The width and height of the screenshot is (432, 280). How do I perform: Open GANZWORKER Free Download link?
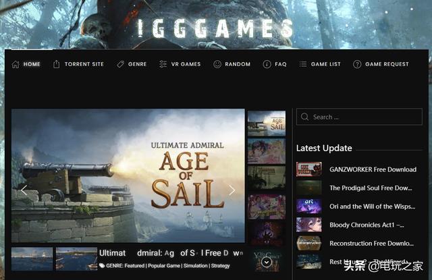[373, 169]
